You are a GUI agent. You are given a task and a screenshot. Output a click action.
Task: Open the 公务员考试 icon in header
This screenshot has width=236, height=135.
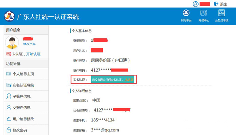pos(221,13)
